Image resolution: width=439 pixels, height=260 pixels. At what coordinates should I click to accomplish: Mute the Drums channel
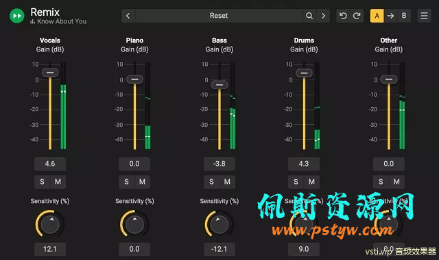(311, 182)
